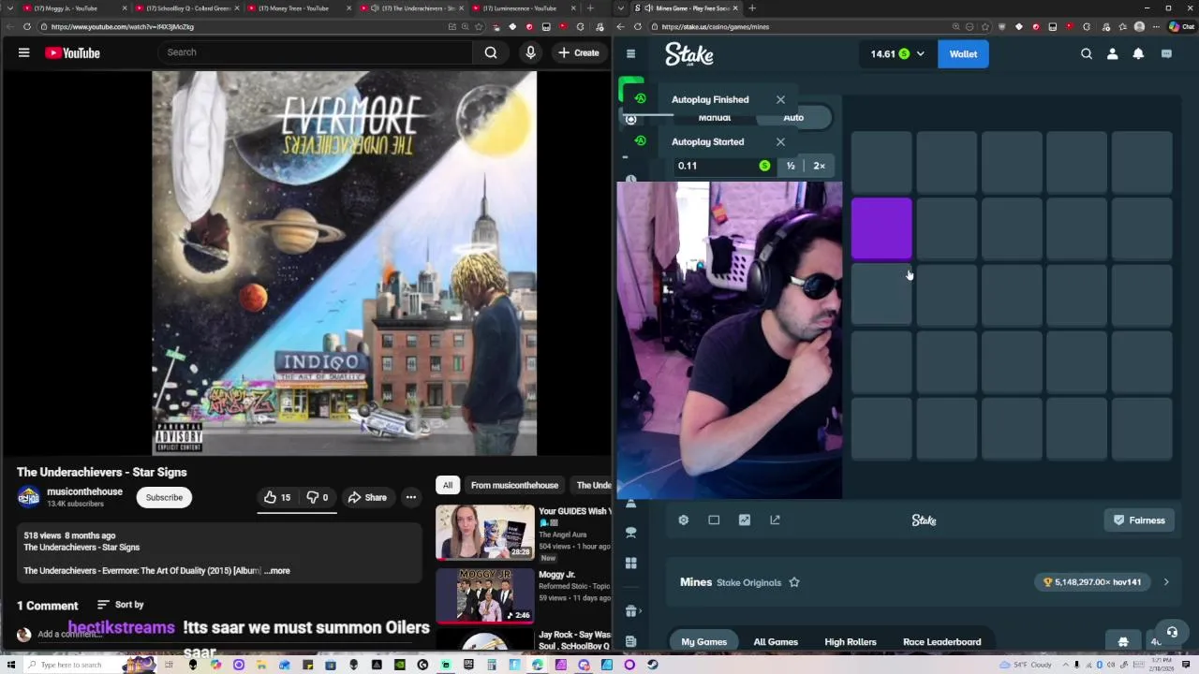Click the Add a comment field
This screenshot has width=1199, height=674.
(x=68, y=634)
